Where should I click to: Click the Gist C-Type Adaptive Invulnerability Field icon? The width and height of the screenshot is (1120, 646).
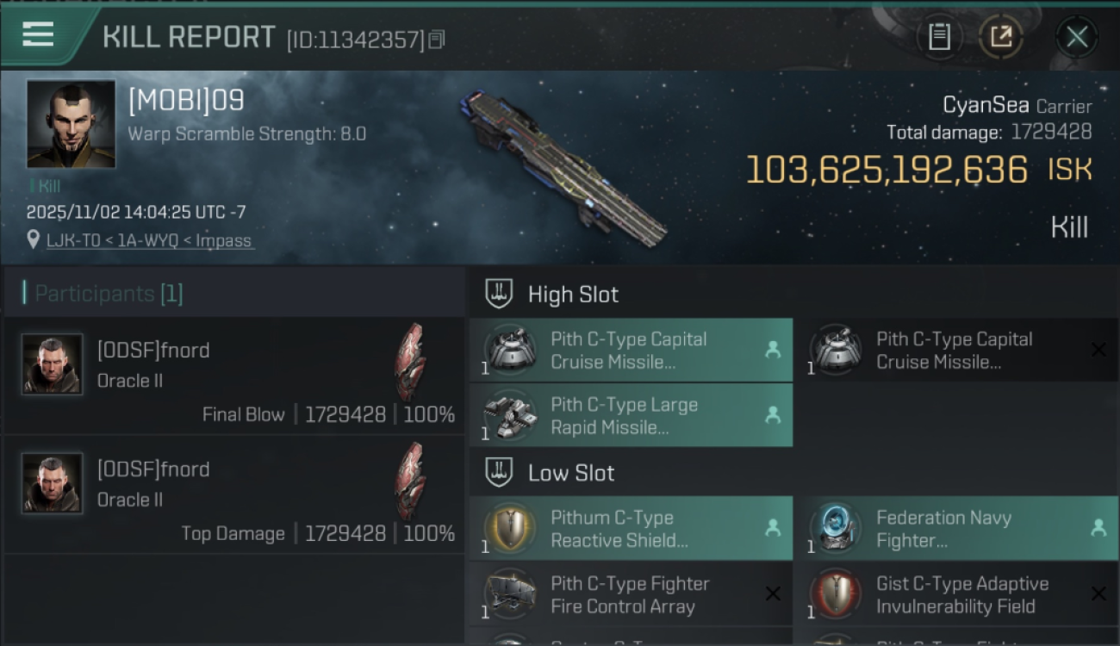[836, 594]
